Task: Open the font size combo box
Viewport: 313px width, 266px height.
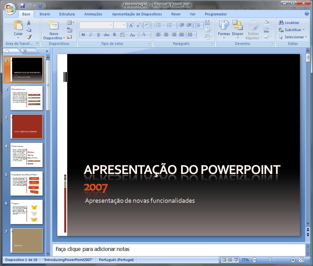Action: (x=120, y=25)
